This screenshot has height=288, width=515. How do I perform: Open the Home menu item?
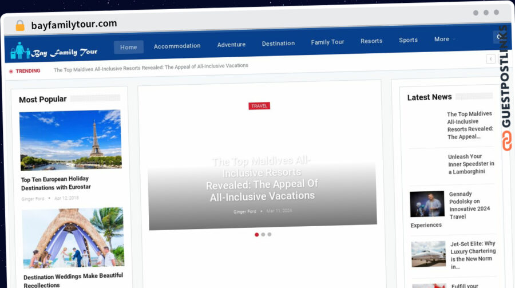coord(128,48)
